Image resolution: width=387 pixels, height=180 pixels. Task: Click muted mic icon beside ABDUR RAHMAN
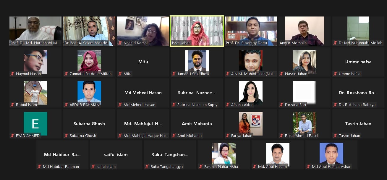tap(66, 105)
